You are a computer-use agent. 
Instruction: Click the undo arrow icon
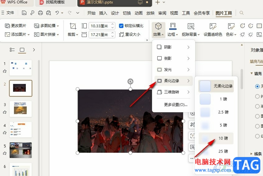(x=57, y=13)
